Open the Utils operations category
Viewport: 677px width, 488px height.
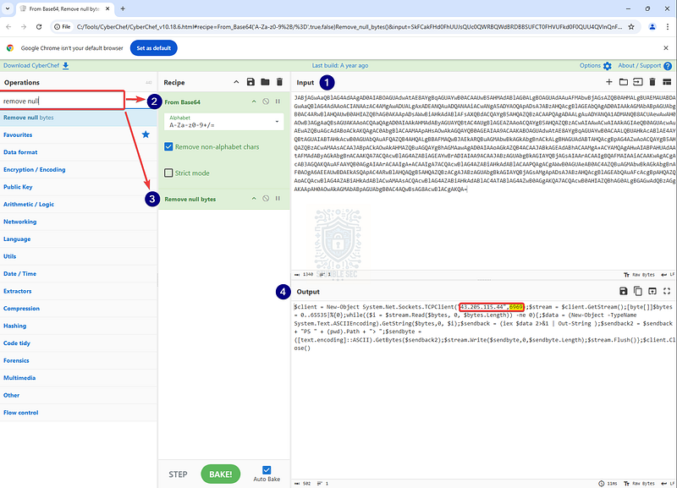coord(78,256)
